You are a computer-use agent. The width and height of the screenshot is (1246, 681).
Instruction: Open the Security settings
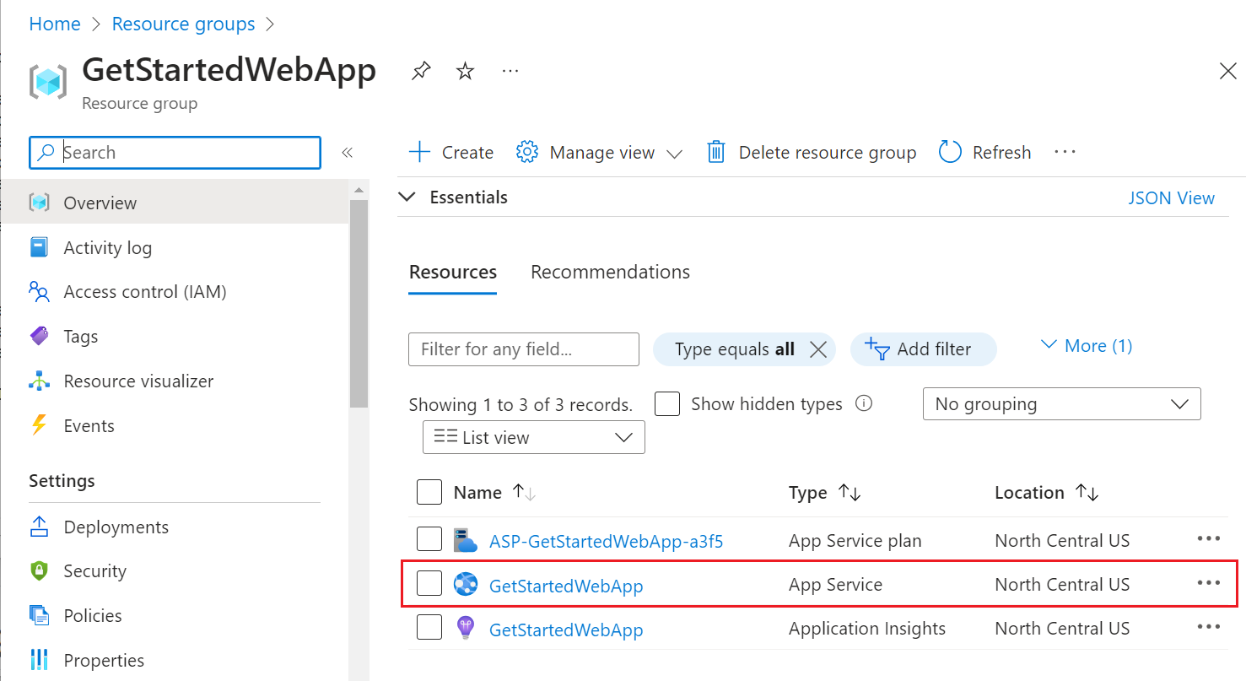pyautogui.click(x=95, y=570)
